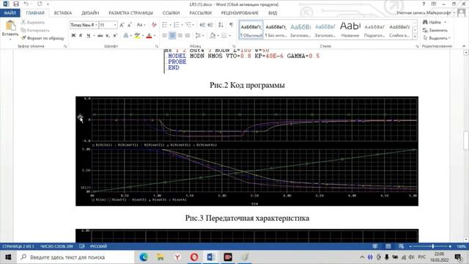This screenshot has width=469, height=264.
Task: Clear all text formatting
Action: click(x=154, y=25)
